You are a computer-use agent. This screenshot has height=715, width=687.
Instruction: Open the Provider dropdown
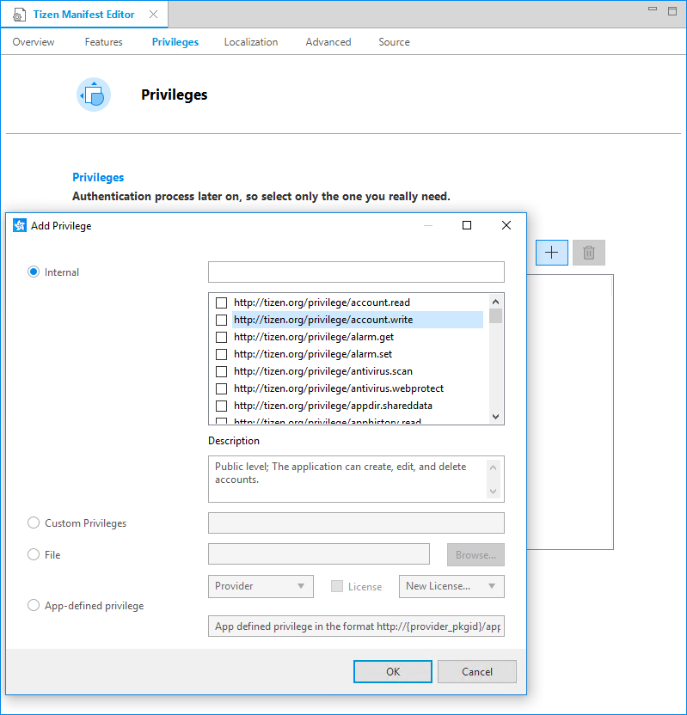pos(261,586)
